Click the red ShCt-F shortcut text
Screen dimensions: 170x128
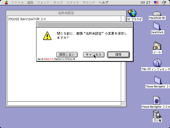click(x=49, y=59)
